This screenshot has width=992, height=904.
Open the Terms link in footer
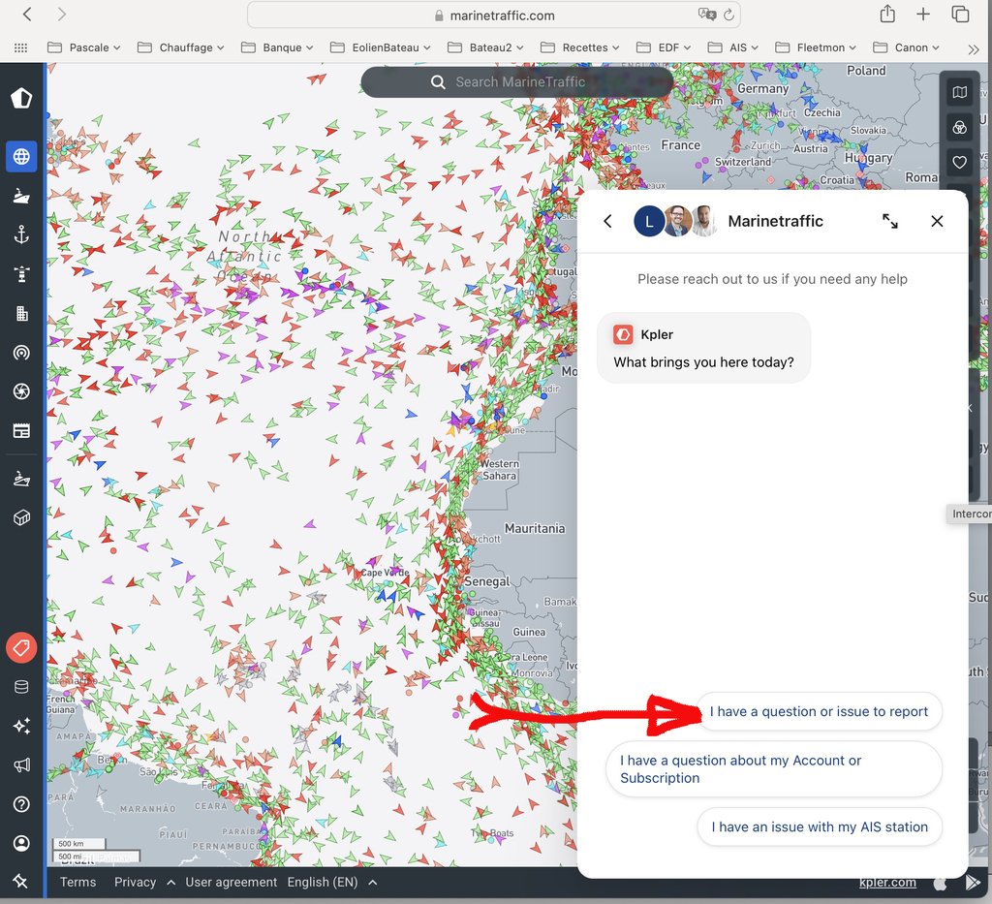point(77,882)
